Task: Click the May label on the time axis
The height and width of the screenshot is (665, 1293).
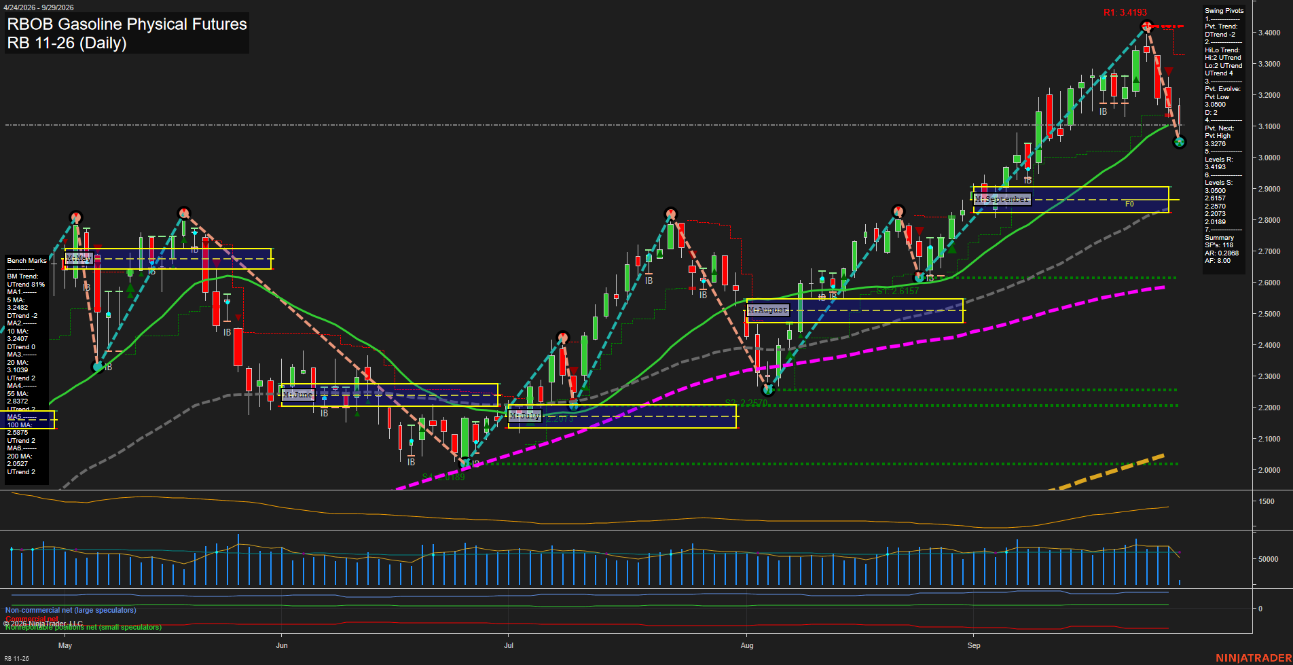Action: (x=65, y=645)
